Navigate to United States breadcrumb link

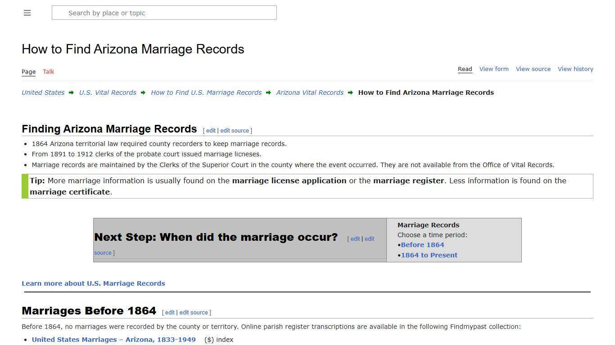coord(43,93)
